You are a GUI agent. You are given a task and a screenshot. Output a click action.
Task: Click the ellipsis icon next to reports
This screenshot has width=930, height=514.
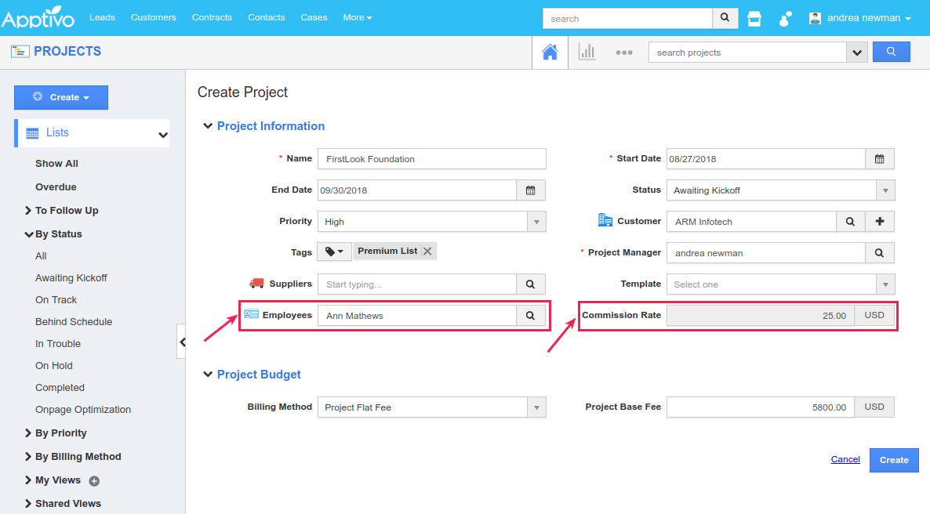624,52
